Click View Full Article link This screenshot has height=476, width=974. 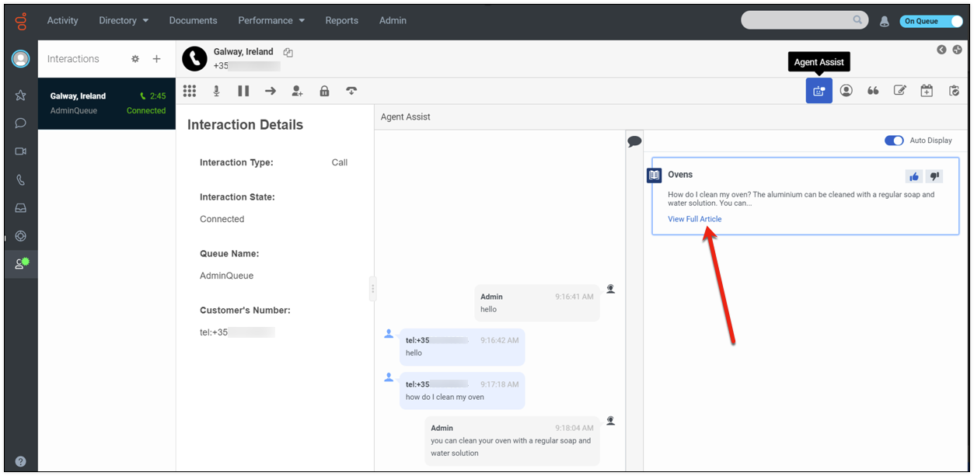tap(694, 219)
